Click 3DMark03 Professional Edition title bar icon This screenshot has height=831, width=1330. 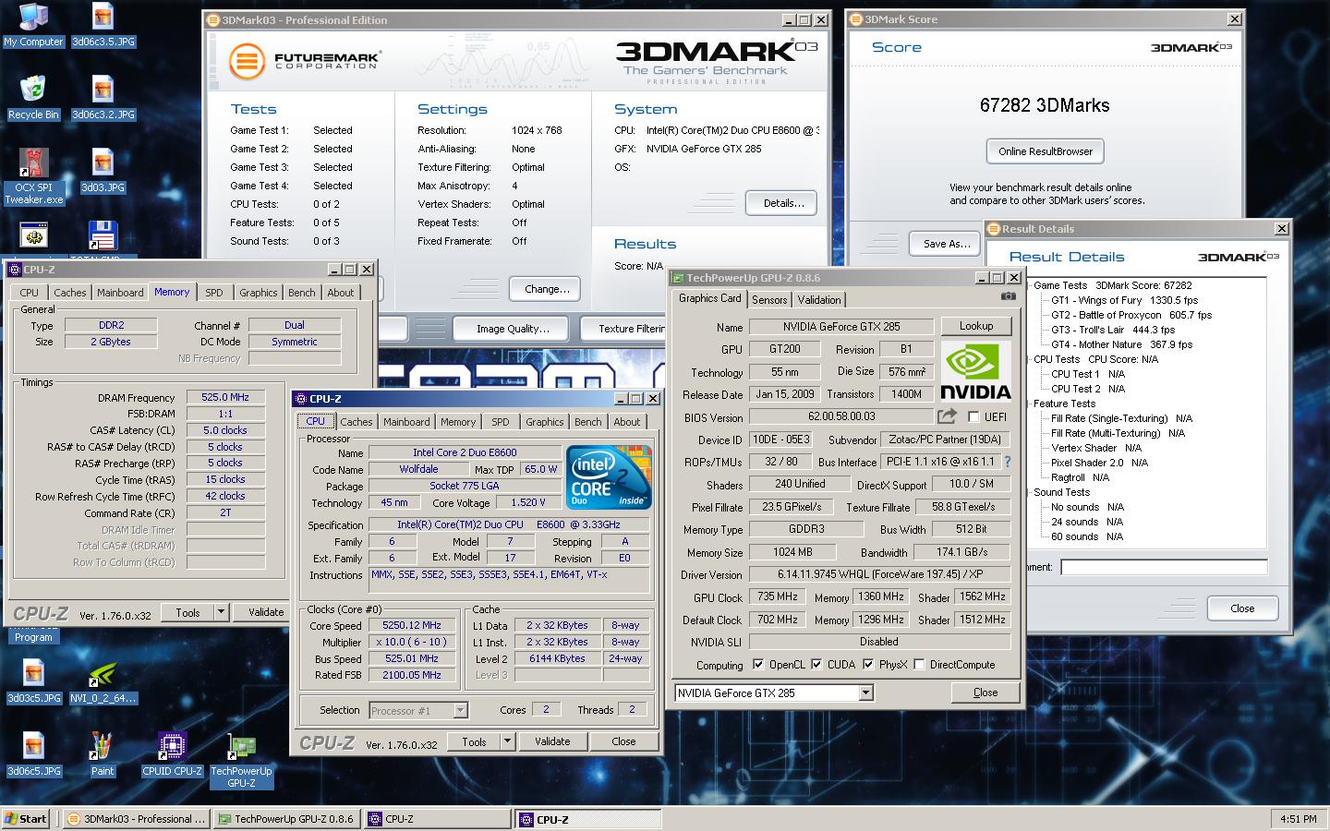(x=213, y=19)
